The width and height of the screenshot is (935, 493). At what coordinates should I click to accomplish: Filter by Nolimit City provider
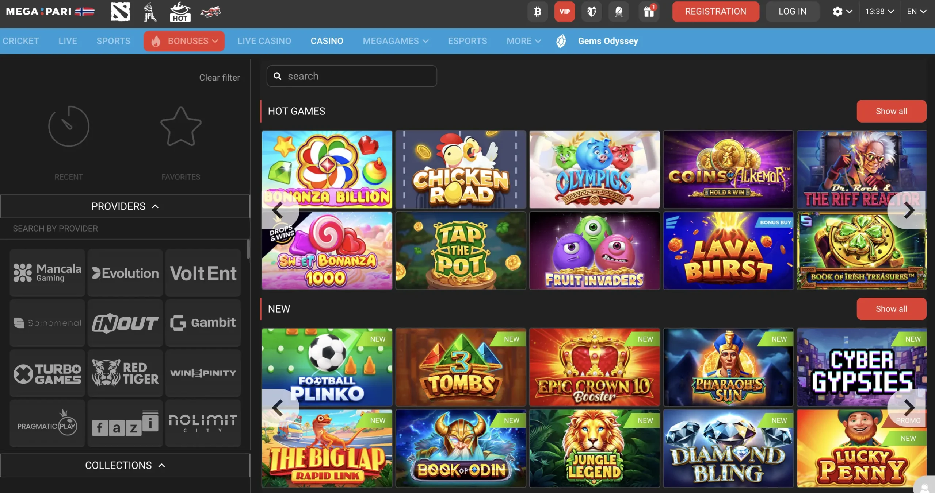coord(203,423)
